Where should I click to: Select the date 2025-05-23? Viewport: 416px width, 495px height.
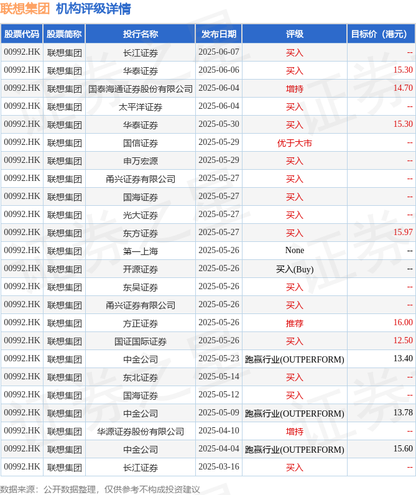pos(219,358)
